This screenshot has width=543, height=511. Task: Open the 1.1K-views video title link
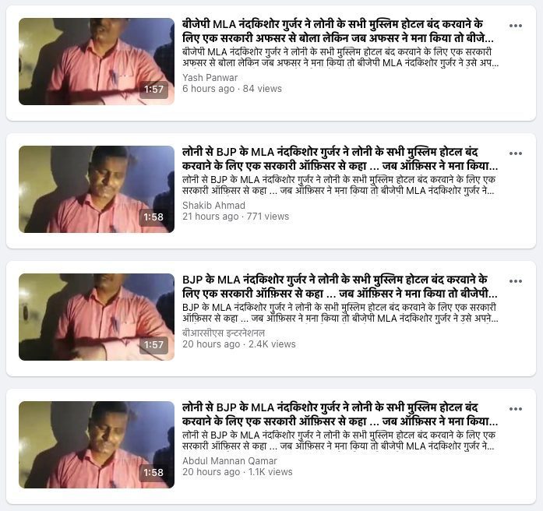pos(340,414)
